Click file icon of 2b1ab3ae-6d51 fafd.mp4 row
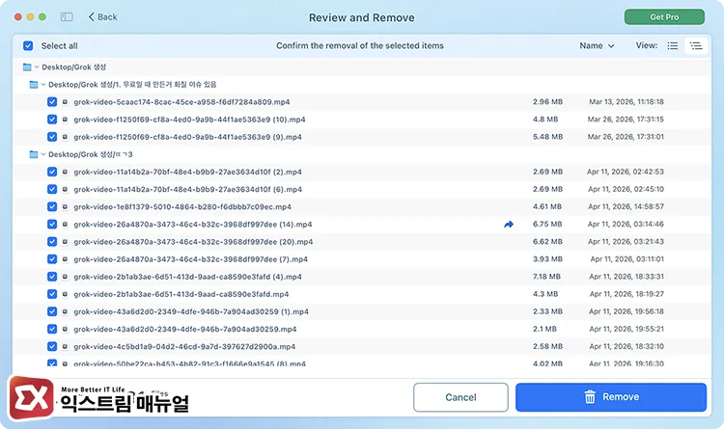Viewport: 724px width, 429px height. (x=65, y=294)
